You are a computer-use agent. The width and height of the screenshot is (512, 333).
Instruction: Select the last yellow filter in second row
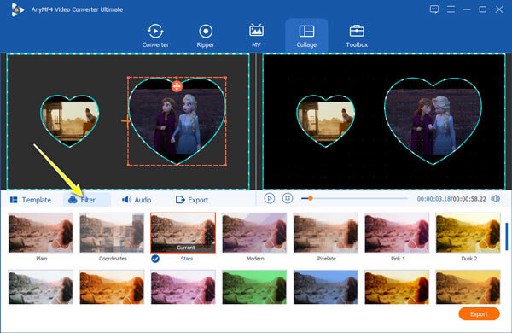[468, 287]
